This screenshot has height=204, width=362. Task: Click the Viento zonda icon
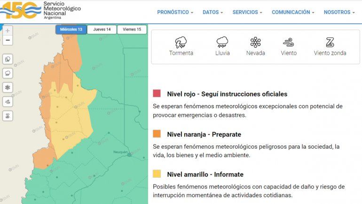pos(330,43)
